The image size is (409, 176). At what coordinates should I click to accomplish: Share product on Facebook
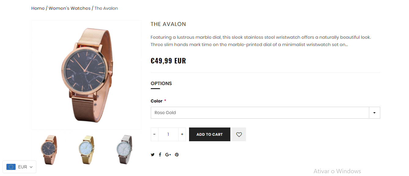point(160,155)
